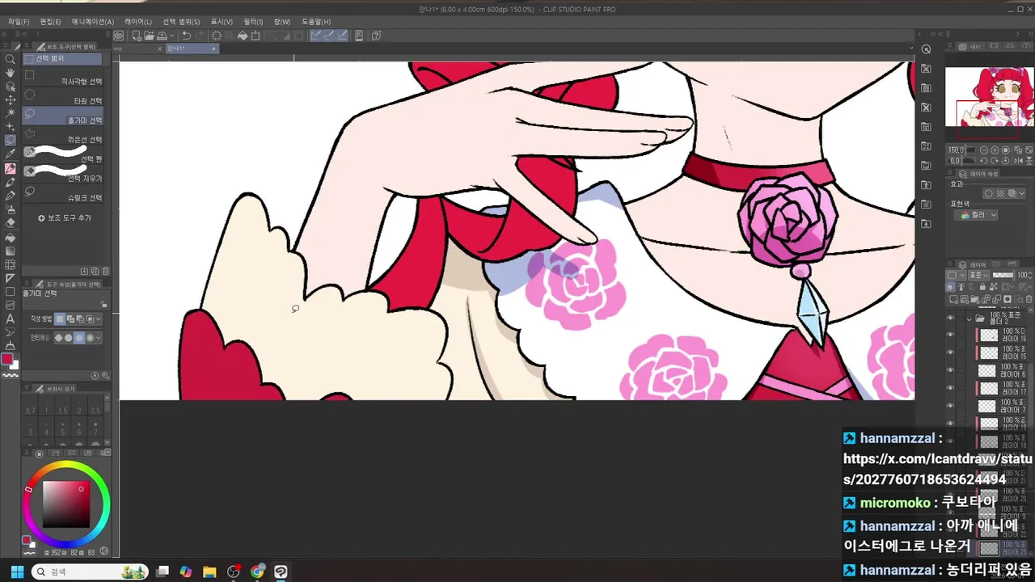Open the layer blending mode 표준 dropdown
Screen dimensions: 1035x582
[978, 276]
